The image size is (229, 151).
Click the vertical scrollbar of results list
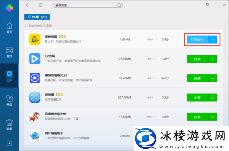(x=226, y=40)
